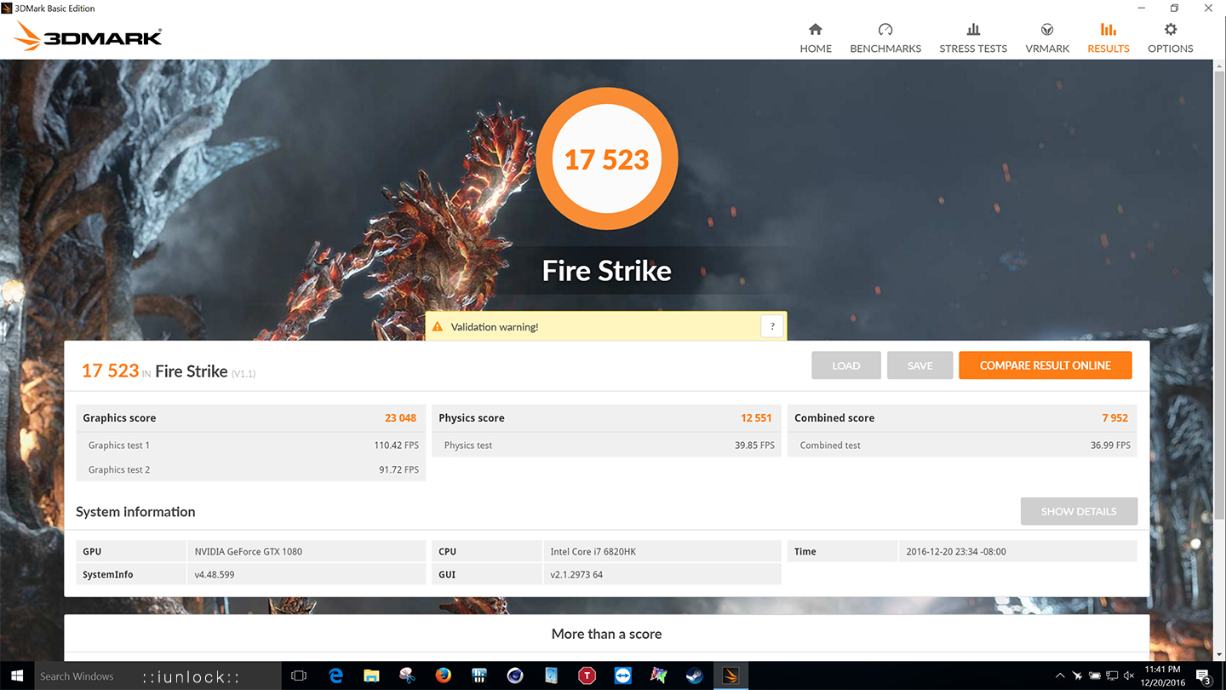Open the BENCHMARKS section
The height and width of the screenshot is (690, 1226).
885,38
